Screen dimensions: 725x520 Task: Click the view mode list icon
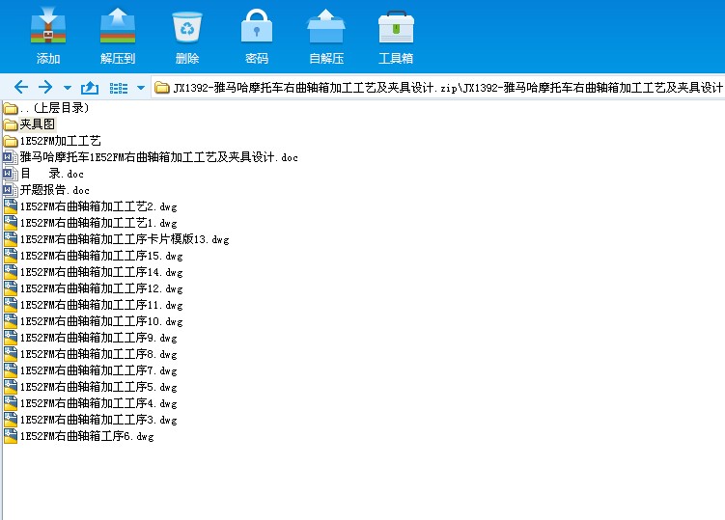point(119,88)
